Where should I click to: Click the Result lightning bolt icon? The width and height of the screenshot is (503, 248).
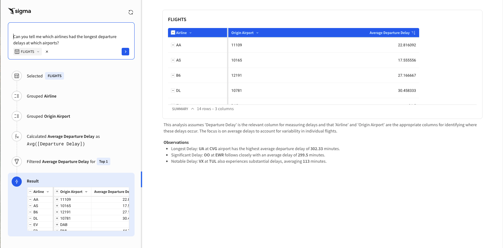tap(17, 182)
